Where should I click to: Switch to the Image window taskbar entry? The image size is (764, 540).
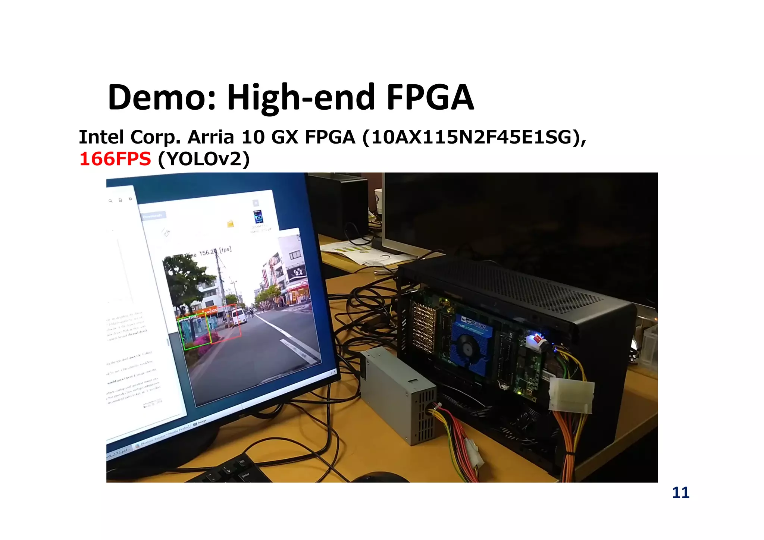pyautogui.click(x=200, y=423)
